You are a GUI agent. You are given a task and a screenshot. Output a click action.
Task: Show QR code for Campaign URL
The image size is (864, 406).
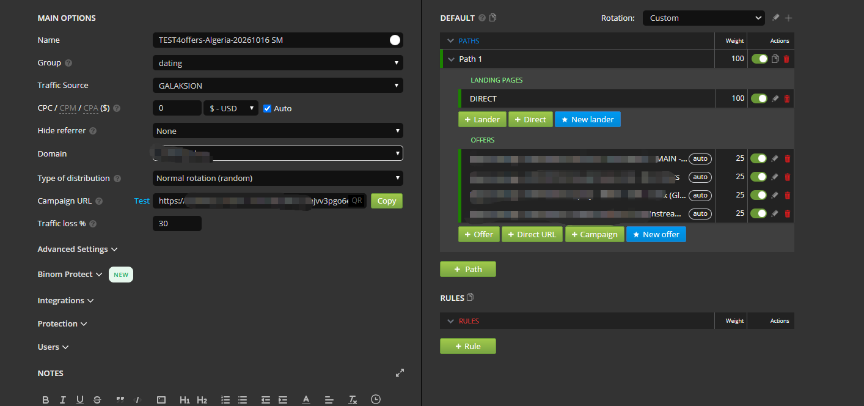[357, 201]
